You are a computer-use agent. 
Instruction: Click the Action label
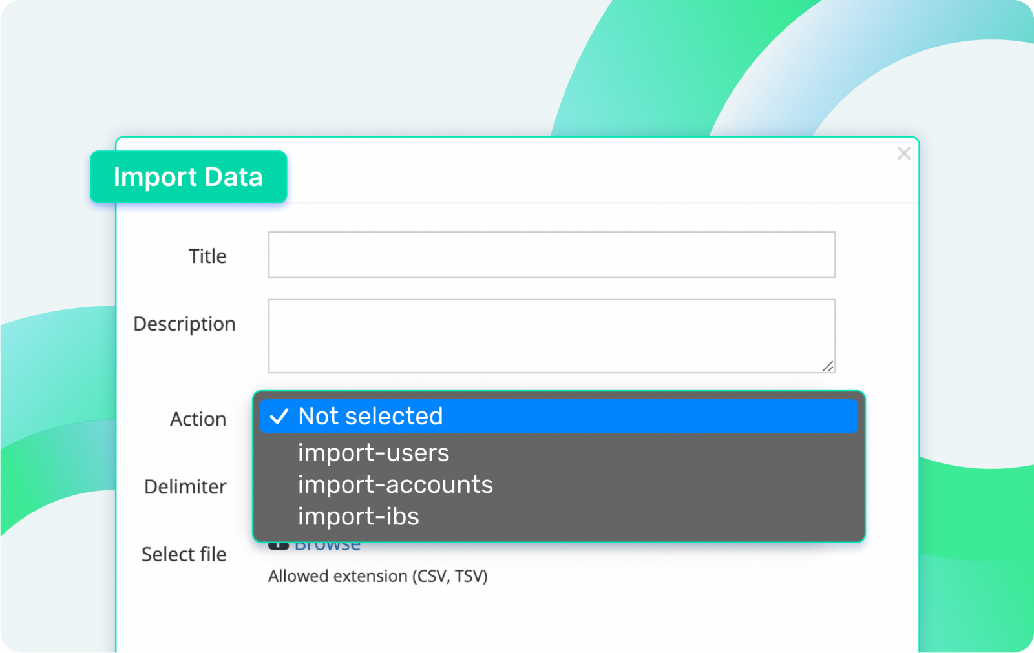(x=198, y=419)
